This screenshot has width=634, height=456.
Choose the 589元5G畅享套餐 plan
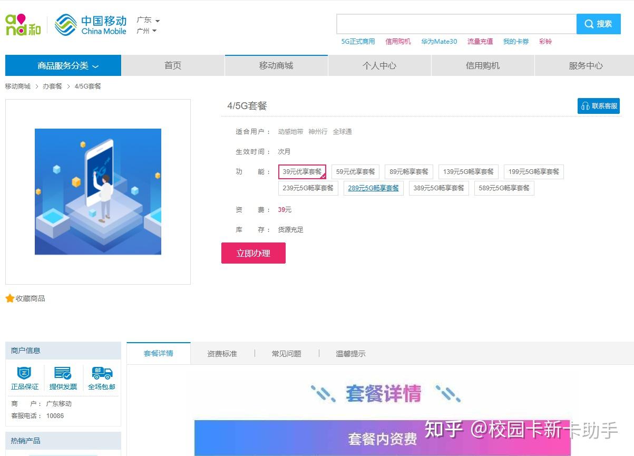pyautogui.click(x=504, y=188)
